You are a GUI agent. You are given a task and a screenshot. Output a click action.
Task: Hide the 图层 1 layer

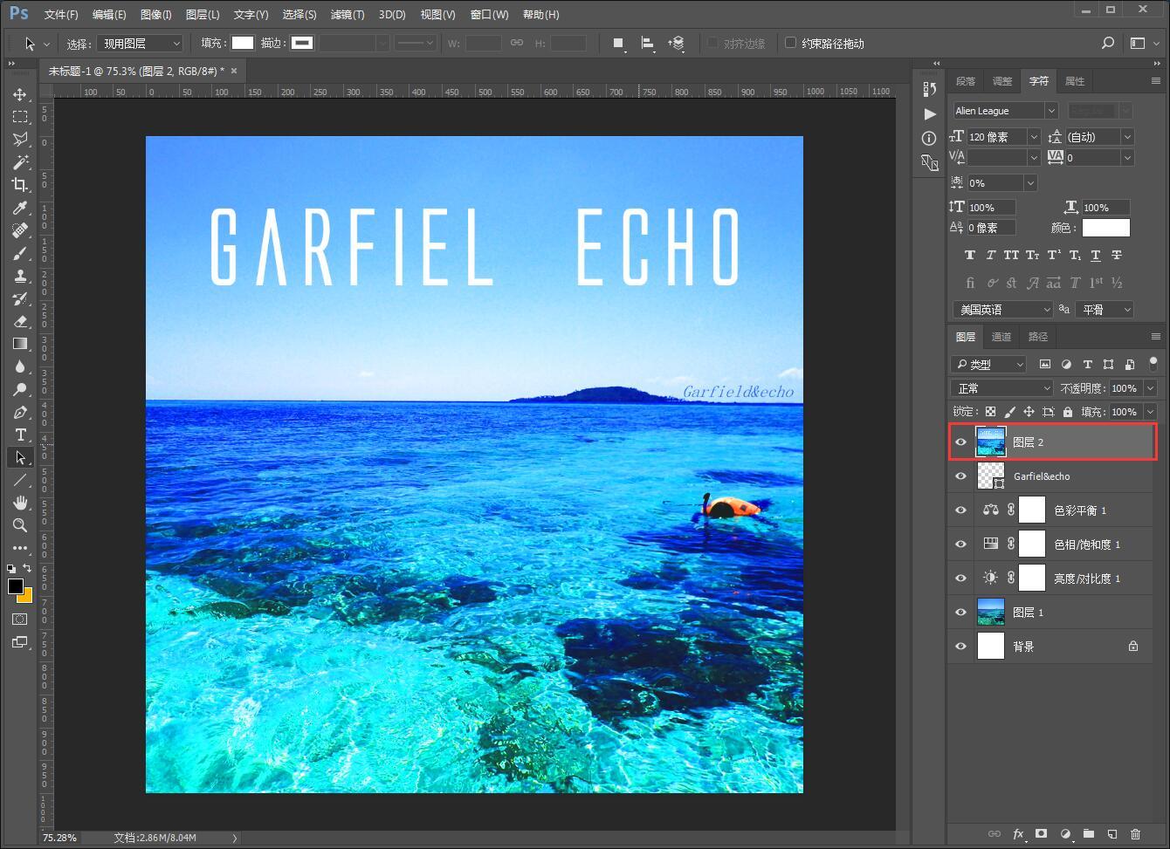click(x=961, y=613)
